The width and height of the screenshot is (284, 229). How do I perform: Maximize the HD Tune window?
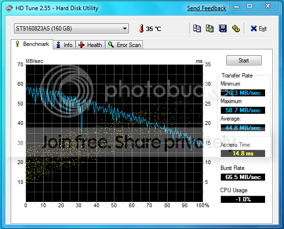coord(250,6)
